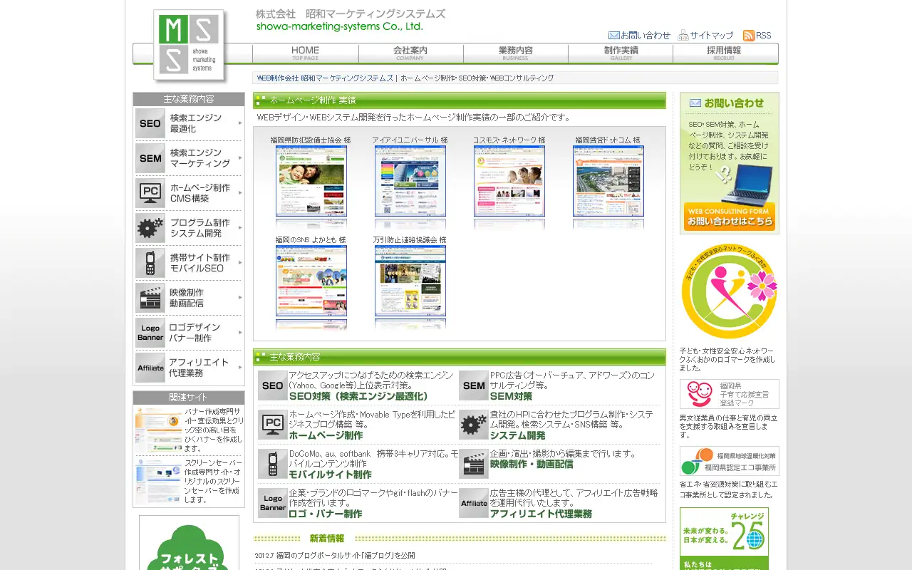Open the 福岡県防犯設備士協会 site thumbnail
This screenshot has width=912, height=570.
pyautogui.click(x=311, y=181)
